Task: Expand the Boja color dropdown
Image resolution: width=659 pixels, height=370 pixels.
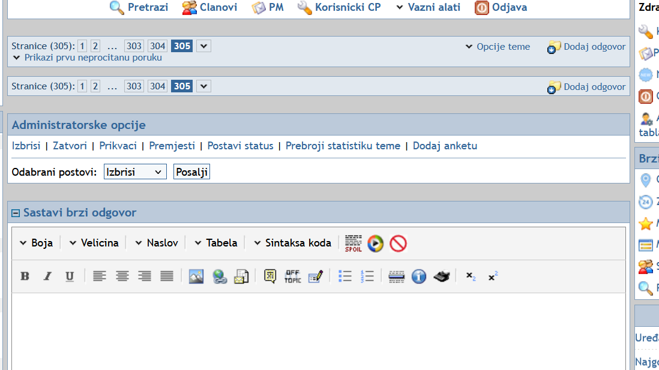Action: (x=36, y=243)
